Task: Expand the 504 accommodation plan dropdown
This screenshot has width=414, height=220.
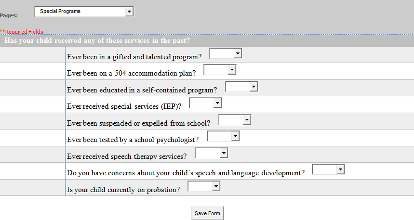Action: (x=220, y=70)
